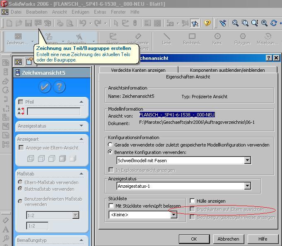The width and height of the screenshot is (282, 246).
Task: Switch to 'Verdeckte Kanten anzeigen' tab
Action: [x=138, y=70]
